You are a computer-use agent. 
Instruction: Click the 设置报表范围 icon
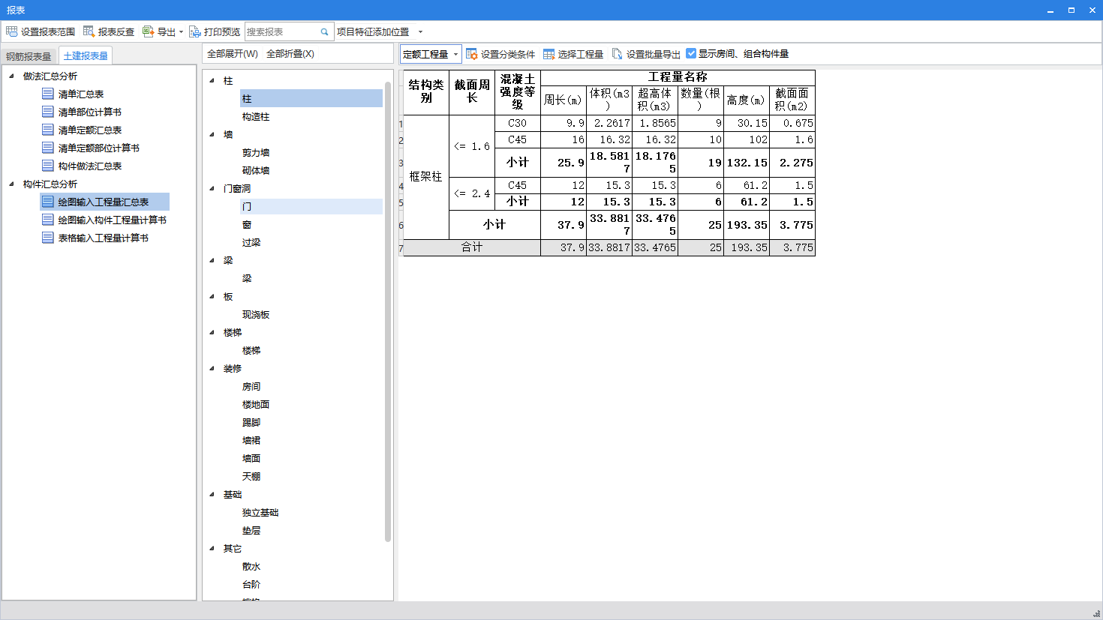(x=11, y=31)
